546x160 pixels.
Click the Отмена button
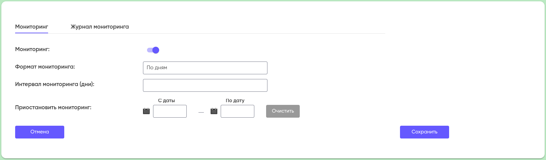[x=40, y=132]
